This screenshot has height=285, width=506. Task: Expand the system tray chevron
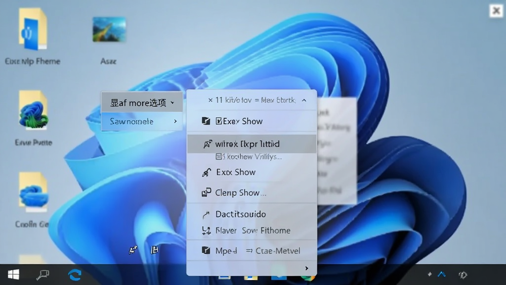coord(441,274)
